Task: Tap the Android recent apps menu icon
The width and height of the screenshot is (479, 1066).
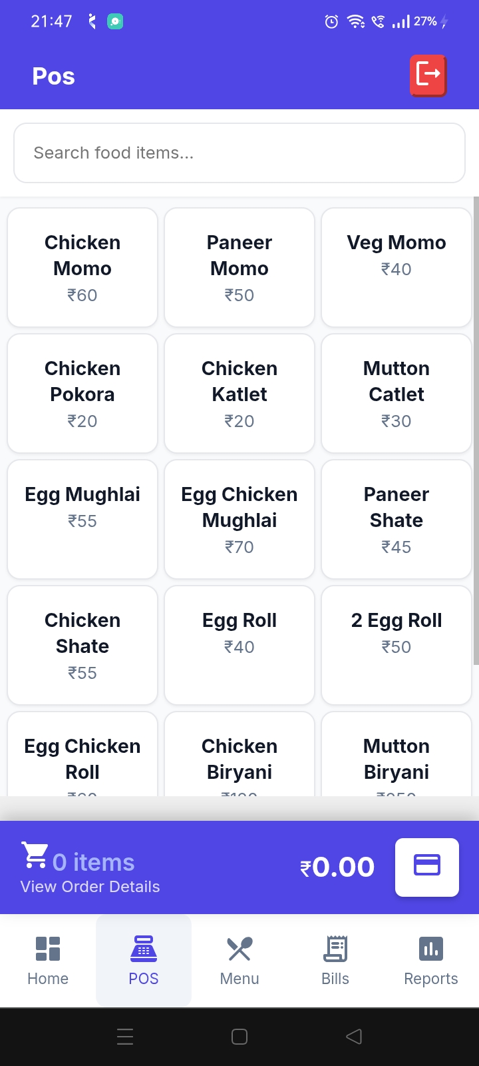Action: (125, 1037)
